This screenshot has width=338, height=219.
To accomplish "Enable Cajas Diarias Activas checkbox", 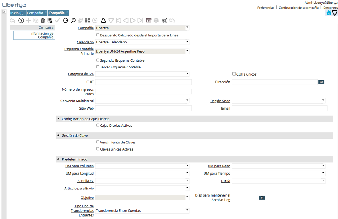I will tap(98, 125).
